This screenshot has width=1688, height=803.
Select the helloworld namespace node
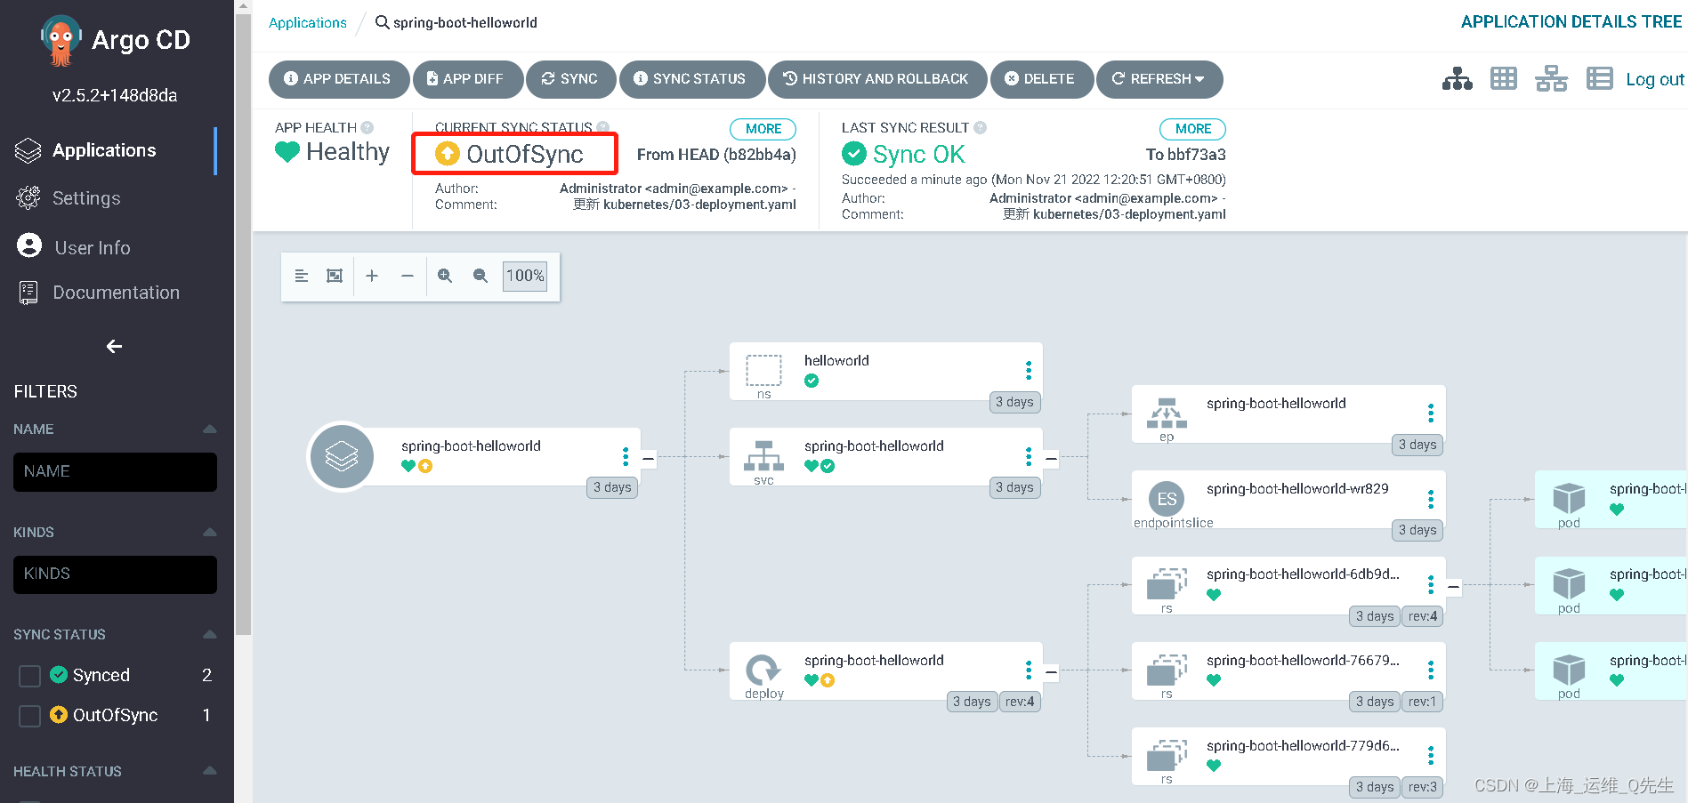(885, 372)
